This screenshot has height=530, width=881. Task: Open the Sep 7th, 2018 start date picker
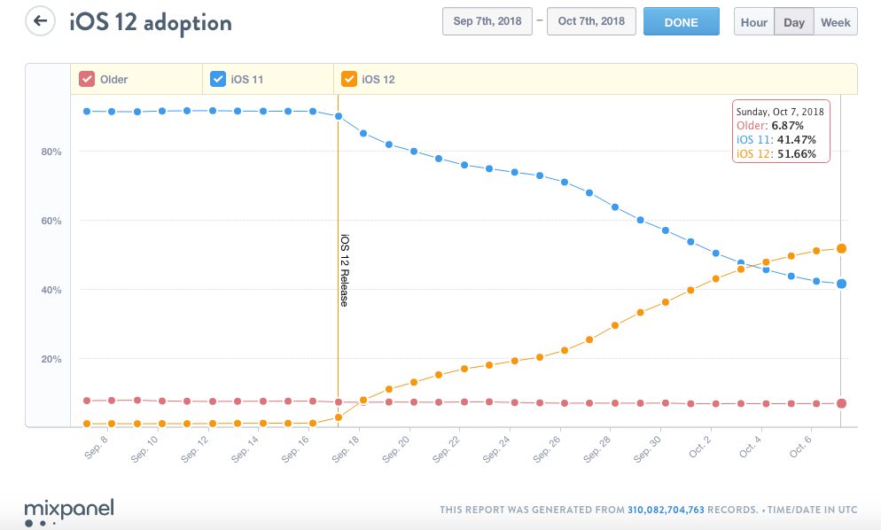[487, 22]
